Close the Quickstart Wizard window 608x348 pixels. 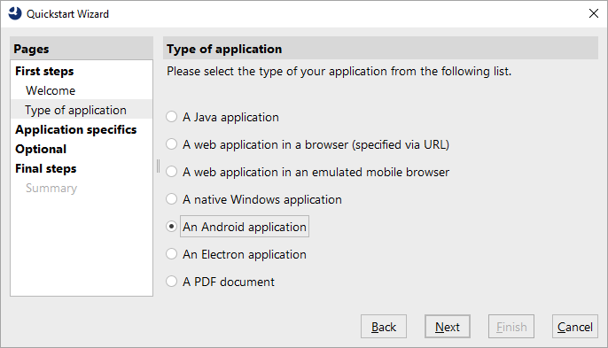tap(593, 13)
